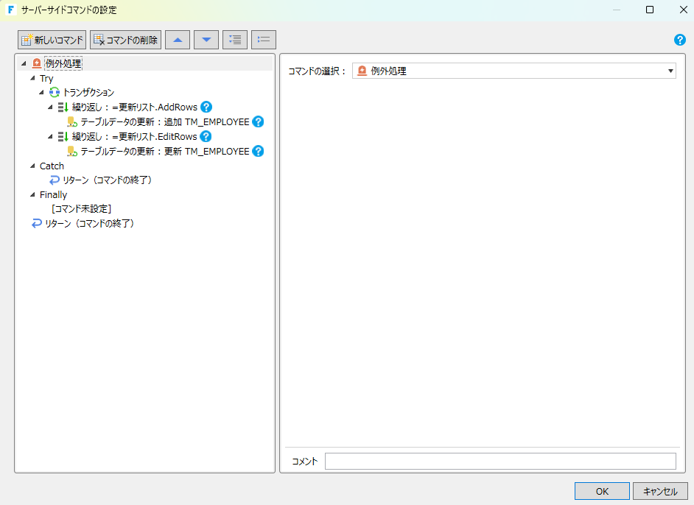Image resolution: width=694 pixels, height=505 pixels.
Task: Click the トランザクション cycle icon
Action: pyautogui.click(x=54, y=93)
